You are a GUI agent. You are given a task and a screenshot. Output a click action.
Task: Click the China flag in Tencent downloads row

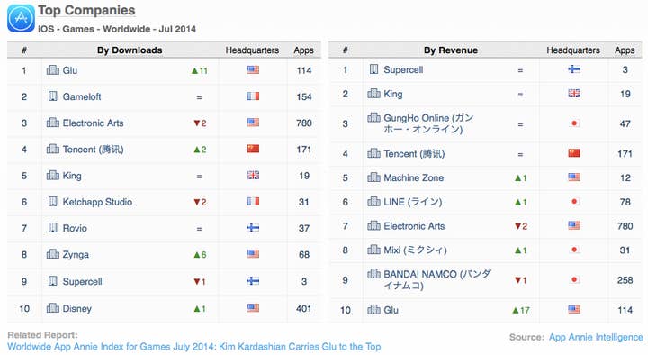click(253, 149)
